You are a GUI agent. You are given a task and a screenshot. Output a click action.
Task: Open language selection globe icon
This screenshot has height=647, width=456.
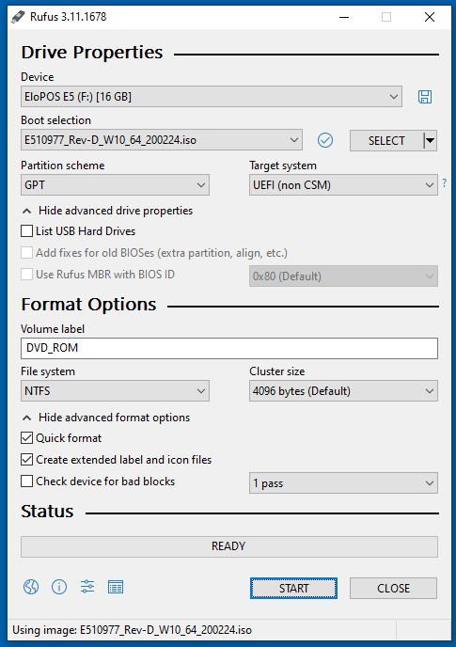click(31, 587)
